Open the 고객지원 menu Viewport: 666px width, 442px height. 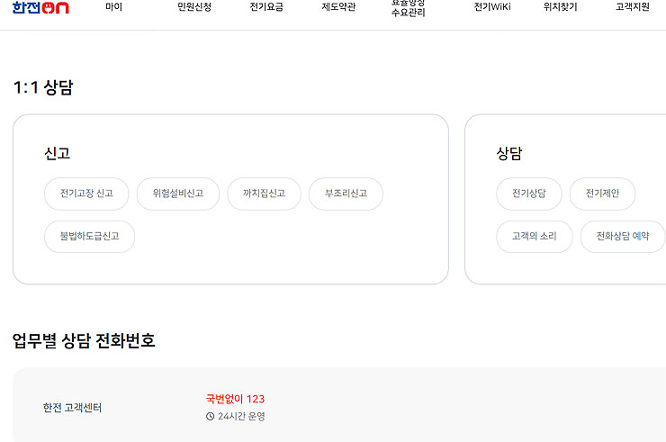[633, 7]
